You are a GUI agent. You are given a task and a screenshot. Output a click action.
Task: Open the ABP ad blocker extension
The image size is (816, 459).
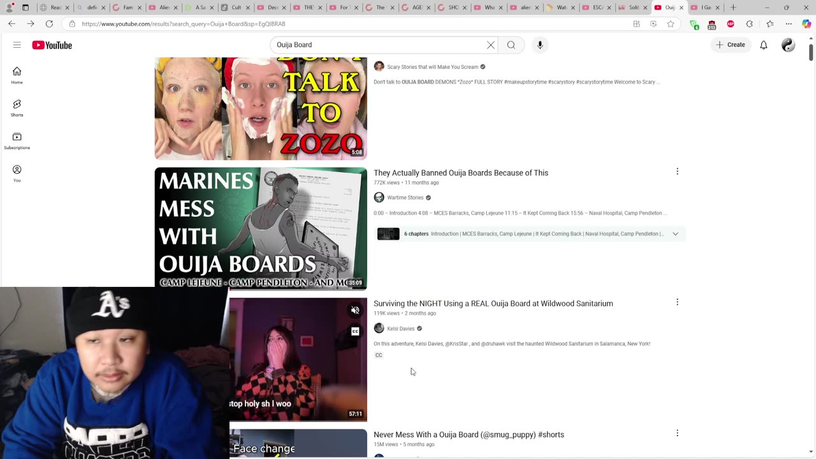pos(731,24)
